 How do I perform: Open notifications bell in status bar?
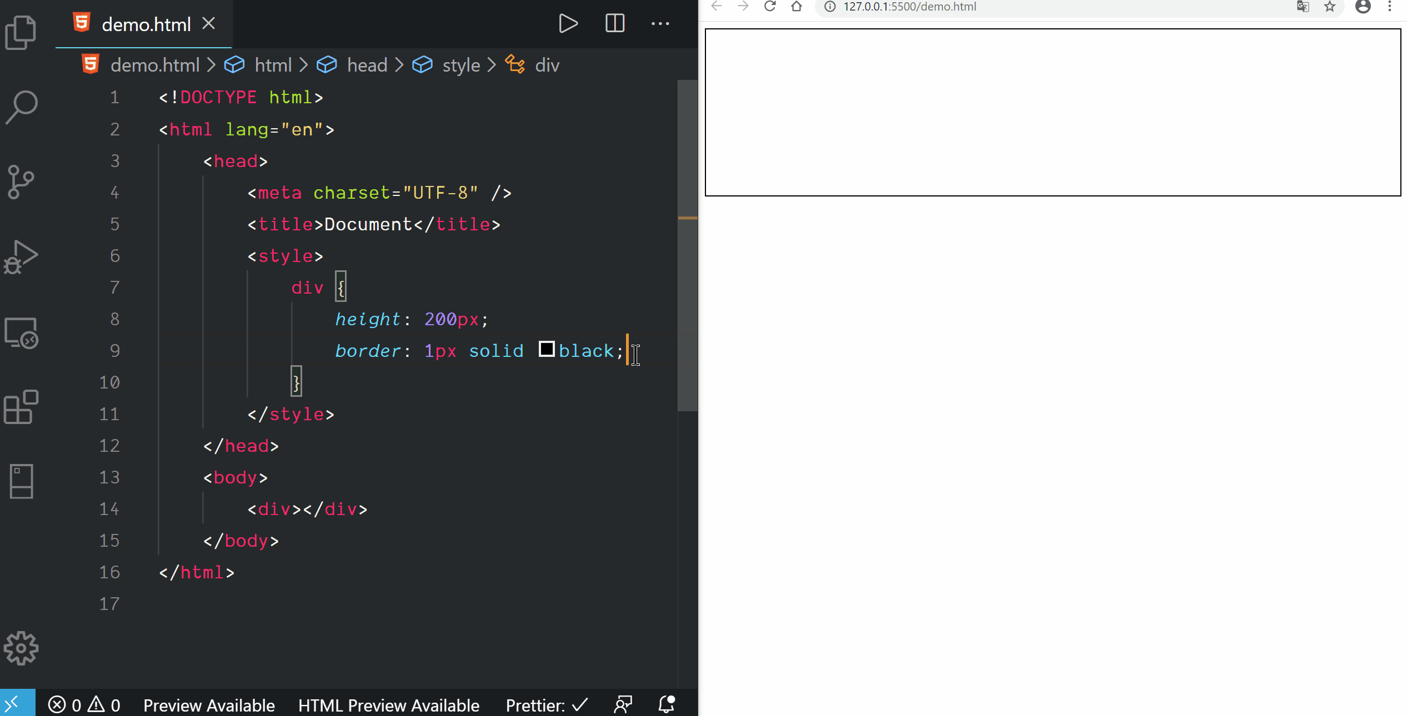click(x=666, y=704)
